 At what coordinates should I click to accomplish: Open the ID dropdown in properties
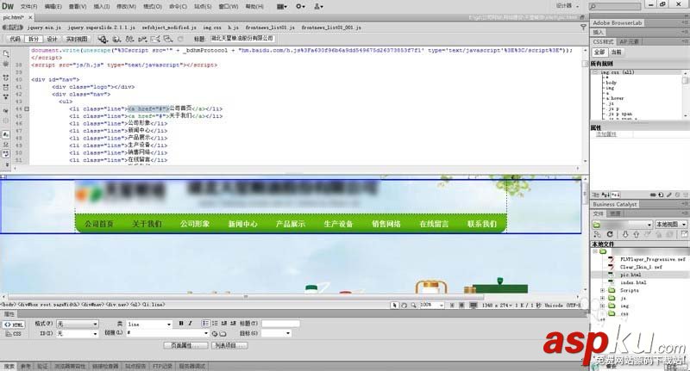point(78,334)
